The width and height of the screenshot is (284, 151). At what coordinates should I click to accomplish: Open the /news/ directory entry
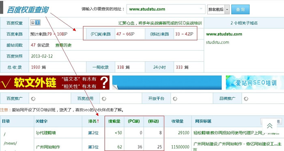point(10,143)
